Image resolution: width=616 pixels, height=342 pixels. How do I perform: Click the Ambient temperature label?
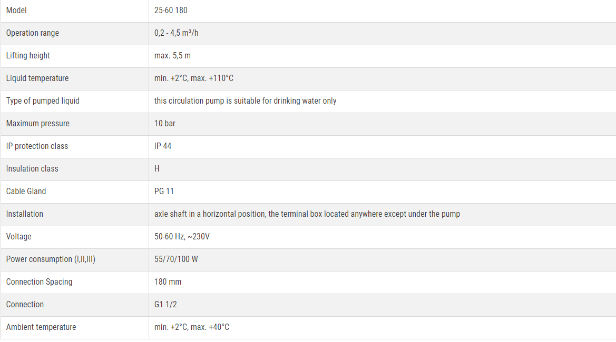[41, 327]
